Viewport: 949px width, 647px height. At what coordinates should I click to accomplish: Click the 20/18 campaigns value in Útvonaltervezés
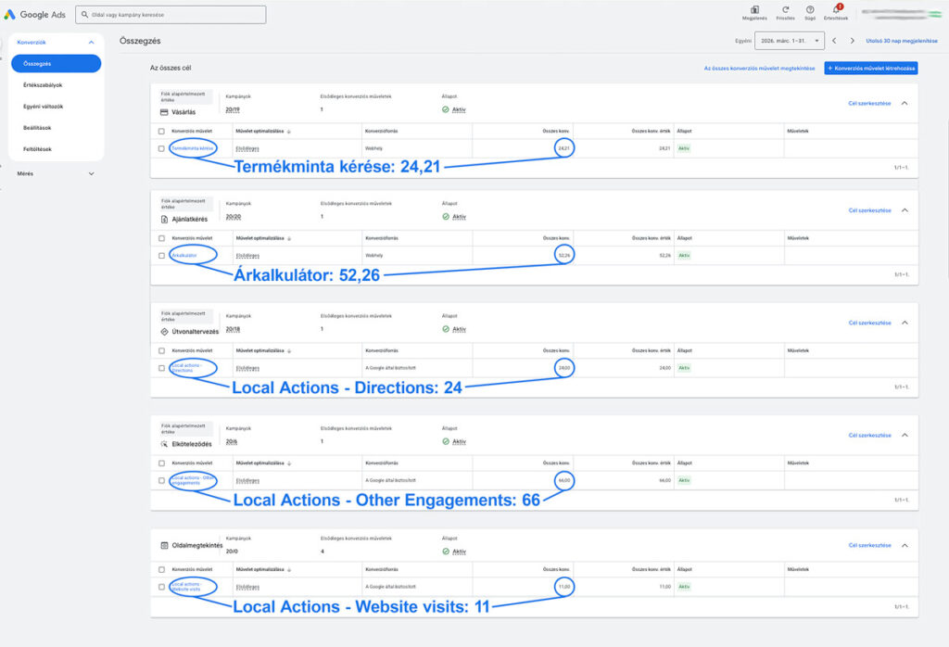click(x=233, y=329)
